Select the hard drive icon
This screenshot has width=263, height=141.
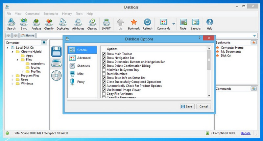click(x=56, y=63)
